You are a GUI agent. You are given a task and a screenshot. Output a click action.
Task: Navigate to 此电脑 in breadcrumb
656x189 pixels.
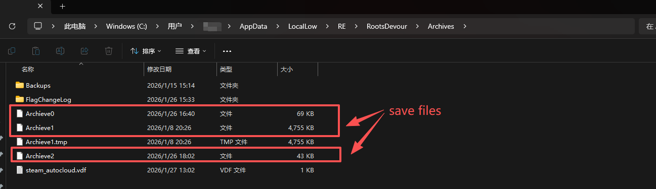point(75,26)
